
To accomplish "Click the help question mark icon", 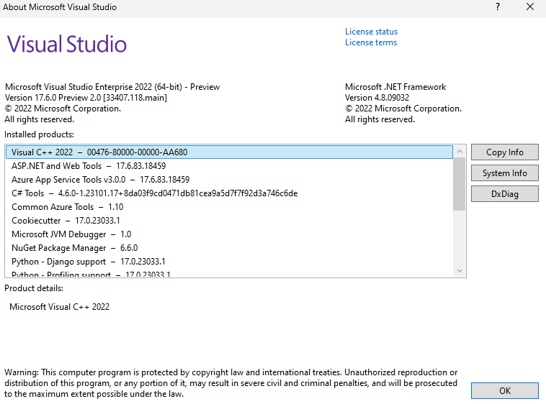I will click(x=498, y=7).
